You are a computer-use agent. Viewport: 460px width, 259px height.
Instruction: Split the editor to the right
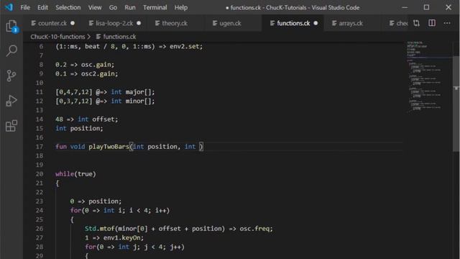[432, 23]
